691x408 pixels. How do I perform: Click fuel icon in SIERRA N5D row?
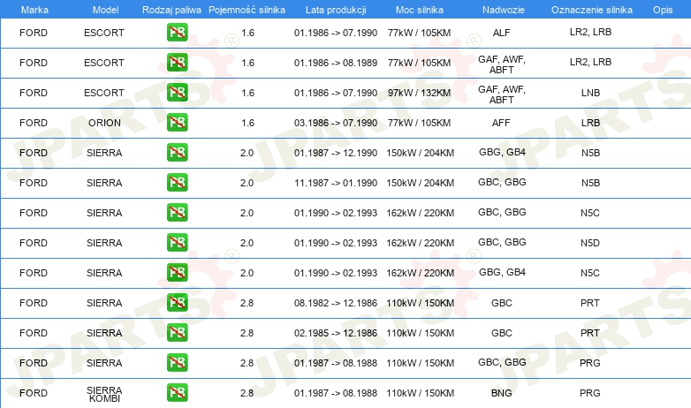point(177,242)
